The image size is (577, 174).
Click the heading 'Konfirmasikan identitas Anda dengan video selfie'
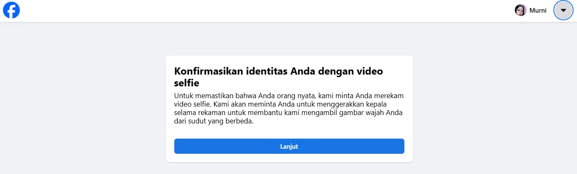pos(279,77)
